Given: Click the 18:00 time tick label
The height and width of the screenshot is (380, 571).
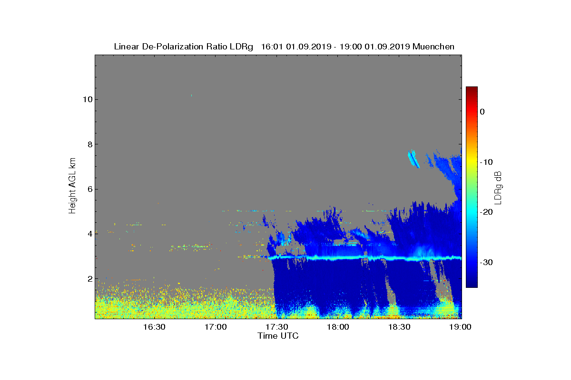Looking at the screenshot, I should click(x=338, y=327).
